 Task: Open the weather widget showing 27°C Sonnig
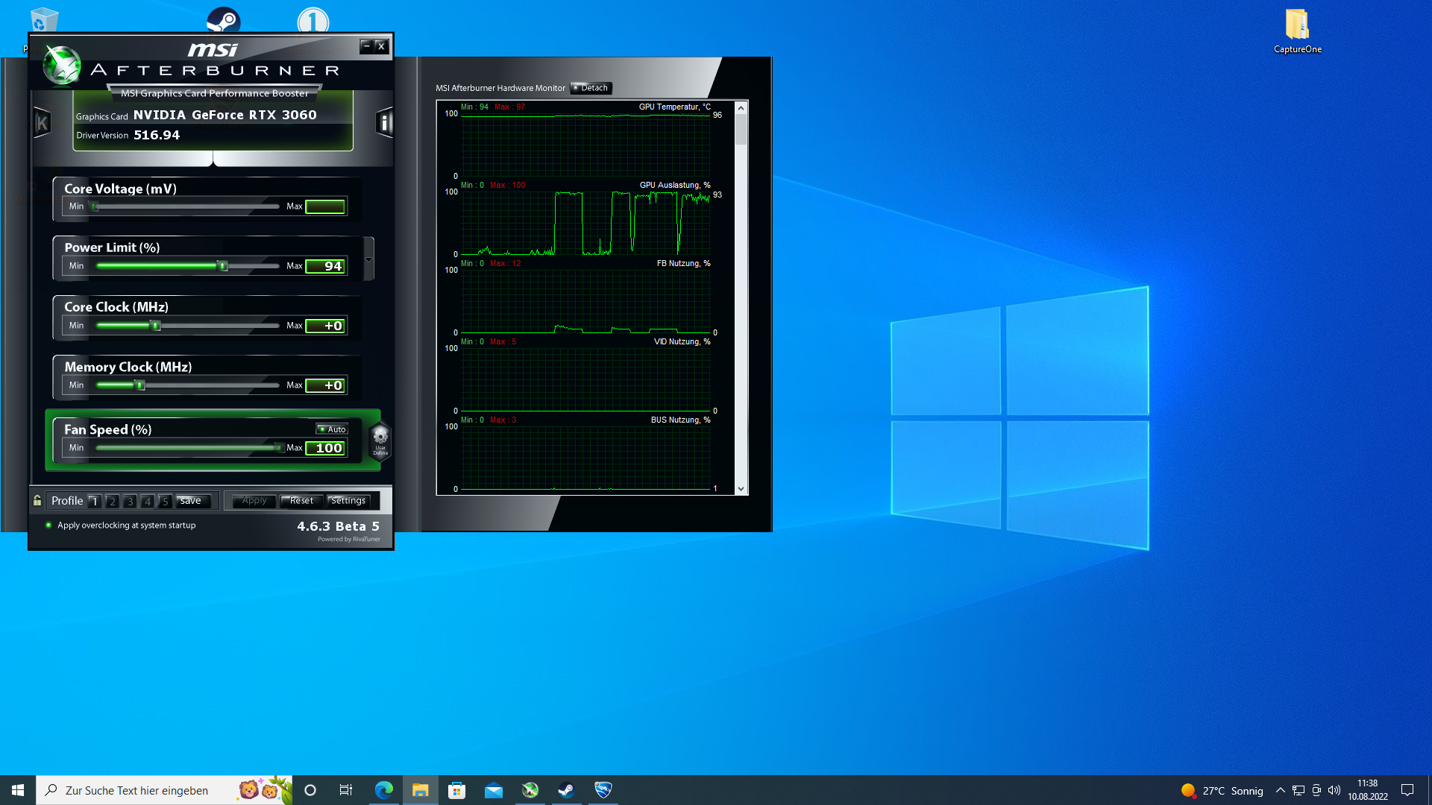pos(1222,790)
